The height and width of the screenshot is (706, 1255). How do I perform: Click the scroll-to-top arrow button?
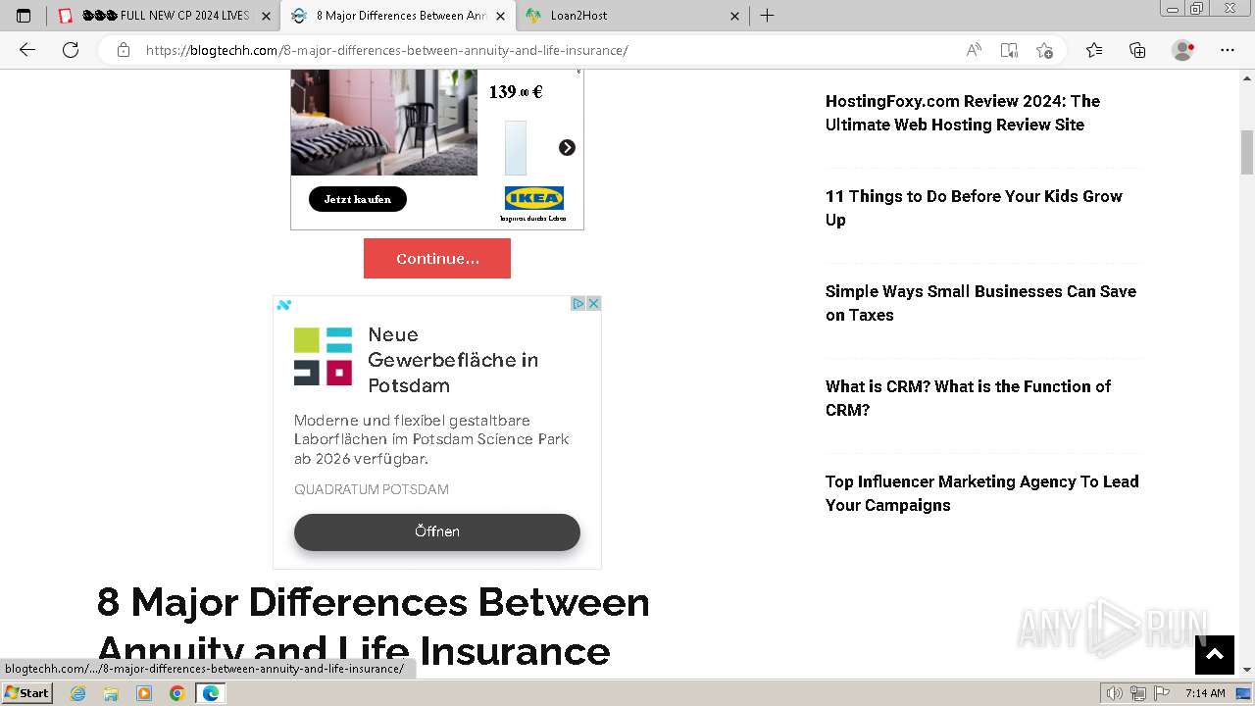pos(1214,655)
